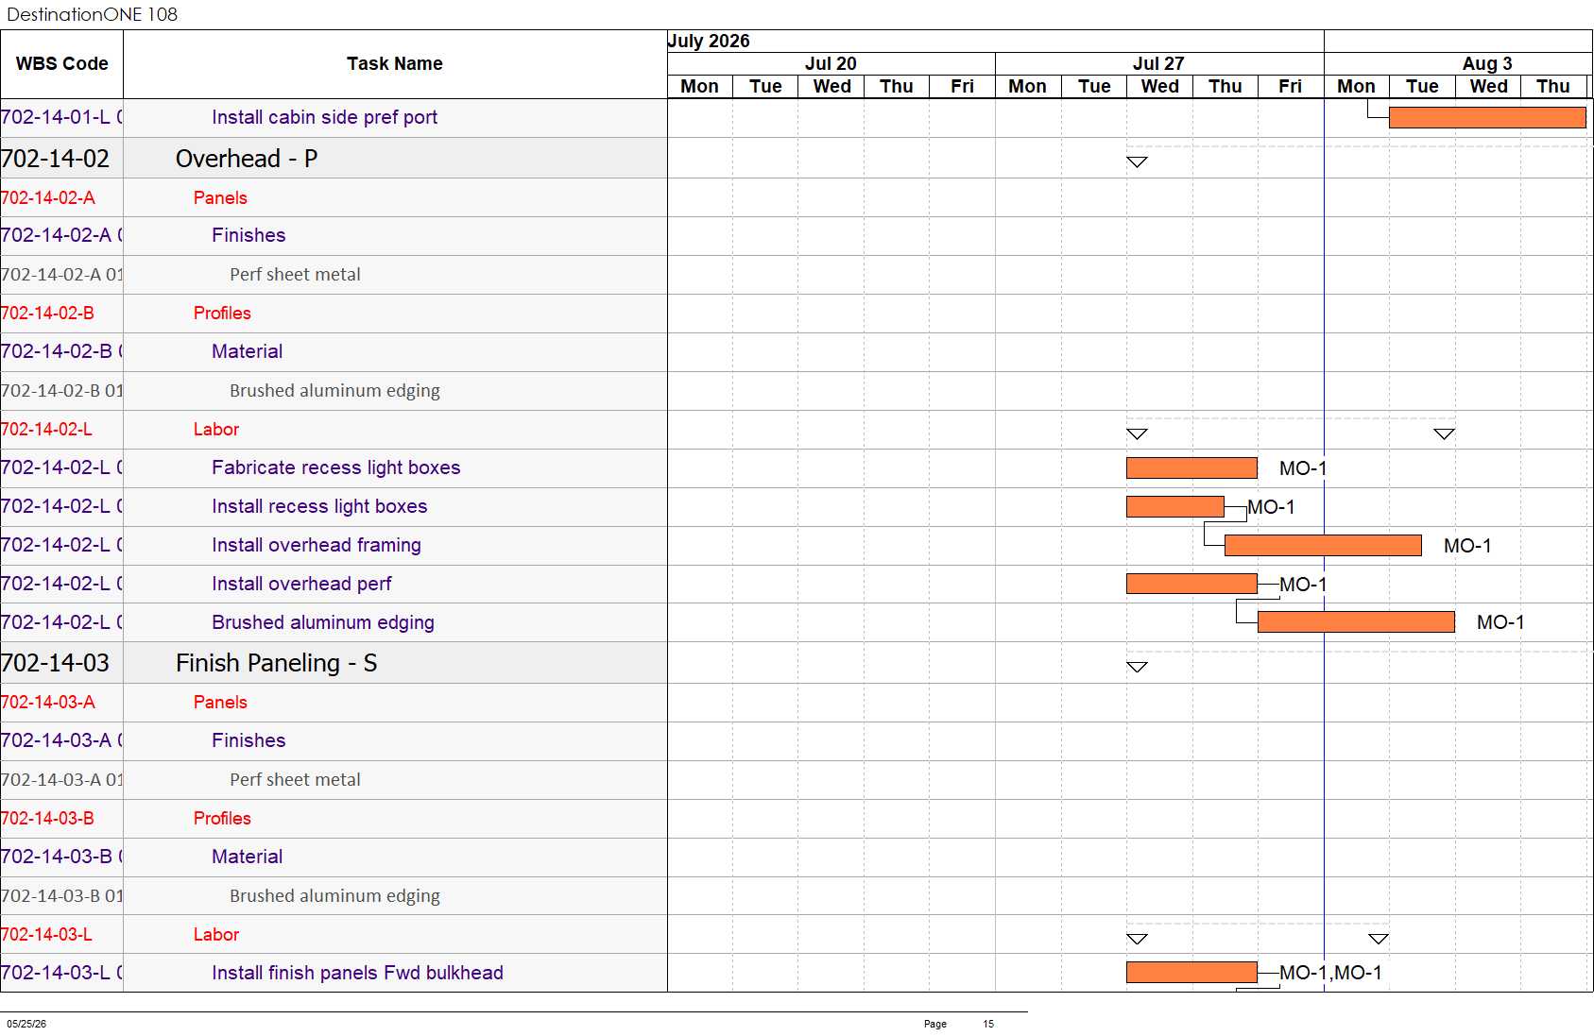The height and width of the screenshot is (1036, 1594).
Task: Select Perf sheet metal in row 702-14-03-A 01
Action: click(295, 780)
